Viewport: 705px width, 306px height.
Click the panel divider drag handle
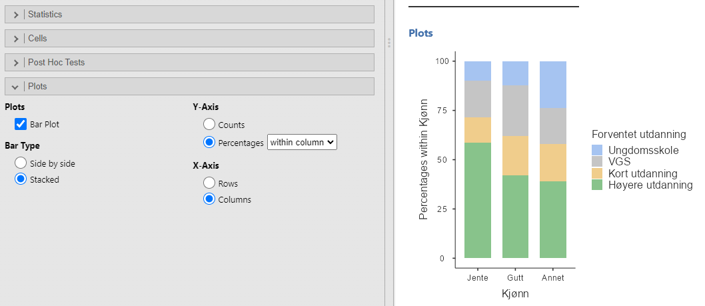389,43
